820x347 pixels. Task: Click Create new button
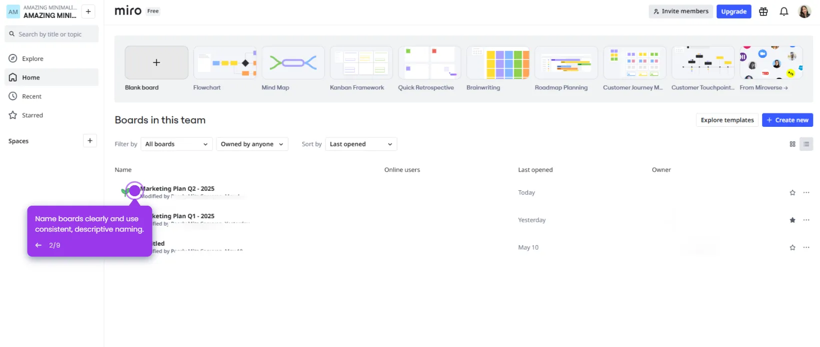(x=787, y=120)
